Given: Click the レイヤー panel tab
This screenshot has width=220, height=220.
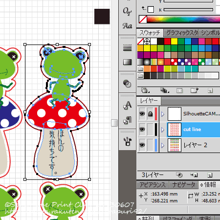Looking at the screenshot, I should pyautogui.click(x=149, y=101).
